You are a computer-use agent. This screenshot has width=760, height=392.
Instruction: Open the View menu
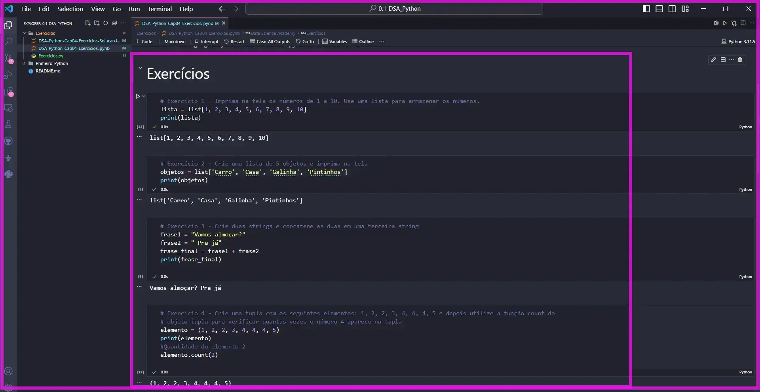coord(98,9)
